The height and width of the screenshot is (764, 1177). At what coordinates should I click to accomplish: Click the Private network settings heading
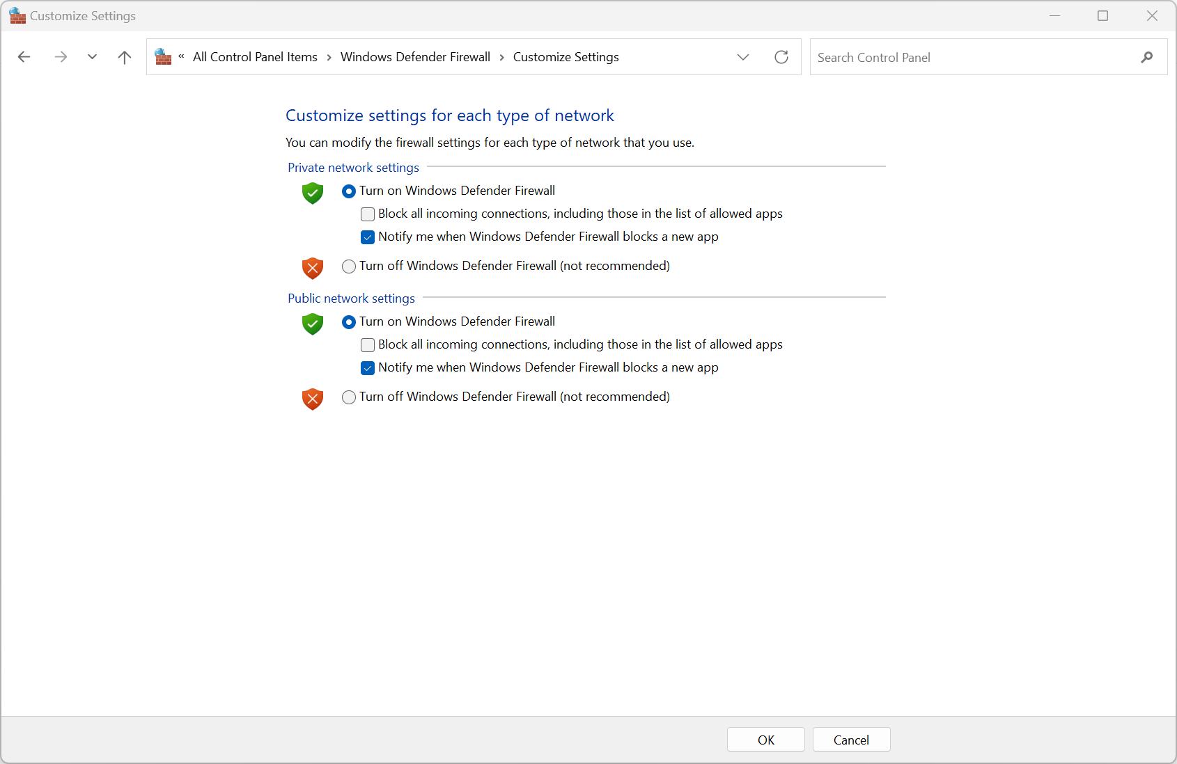(x=353, y=168)
